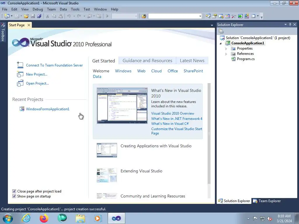Click the Start Page green arrow icon
The width and height of the screenshot is (299, 224).
240,16
